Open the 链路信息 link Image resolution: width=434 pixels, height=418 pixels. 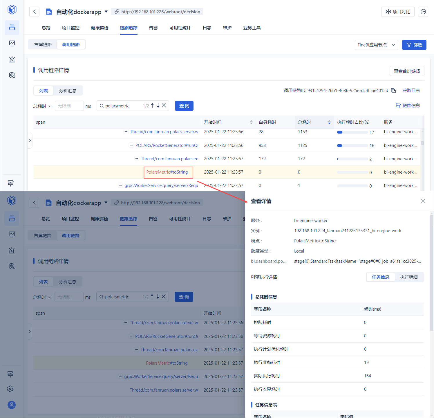pyautogui.click(x=408, y=105)
